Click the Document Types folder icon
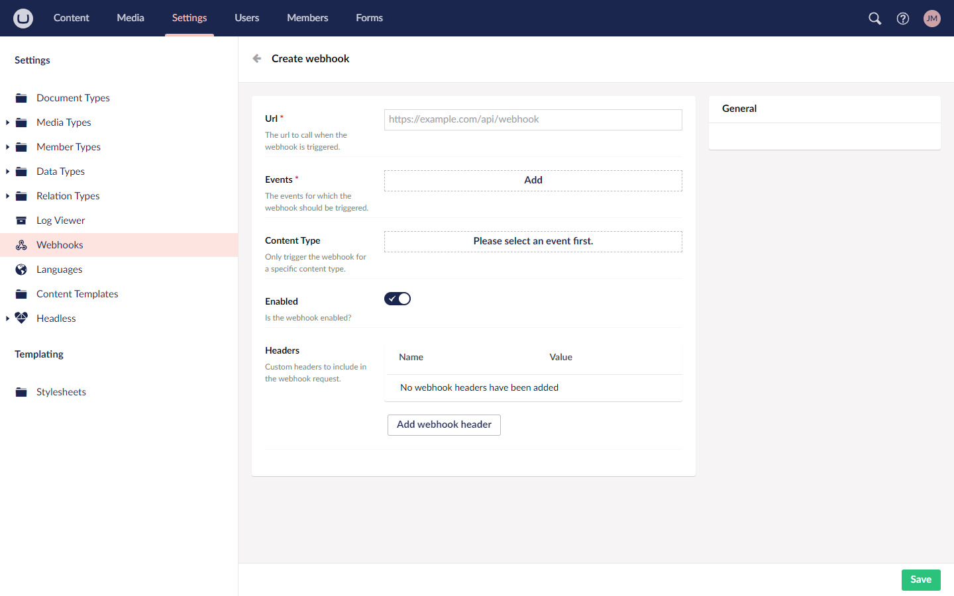Image resolution: width=954 pixels, height=596 pixels. (22, 97)
